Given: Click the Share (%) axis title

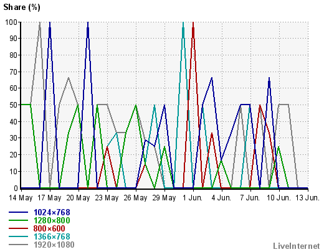Looking at the screenshot, I should tap(22, 7).
